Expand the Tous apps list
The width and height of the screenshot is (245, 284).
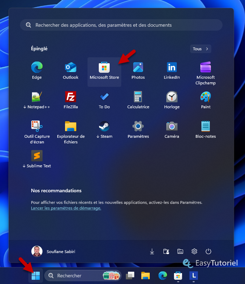201,49
